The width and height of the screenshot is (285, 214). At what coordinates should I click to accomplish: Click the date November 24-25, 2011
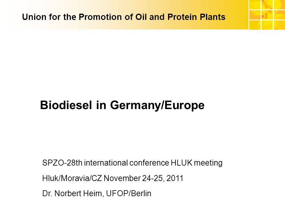click(x=143, y=178)
